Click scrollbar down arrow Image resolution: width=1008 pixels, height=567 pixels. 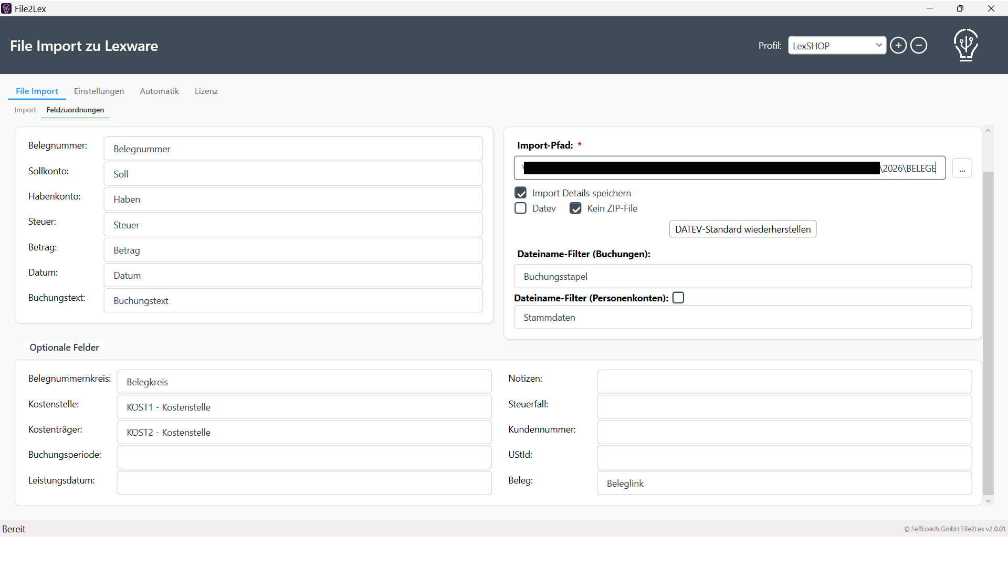coord(988,501)
